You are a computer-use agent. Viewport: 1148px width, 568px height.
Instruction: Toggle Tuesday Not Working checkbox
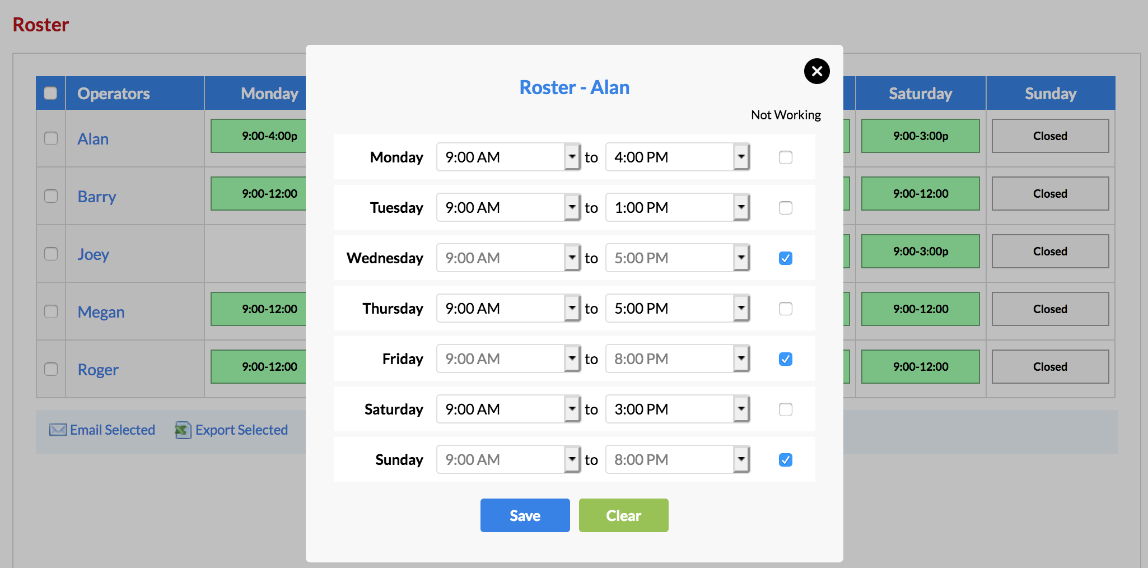[x=786, y=208]
